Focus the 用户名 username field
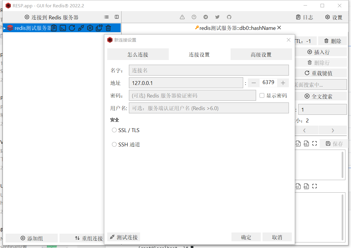The width and height of the screenshot is (351, 248). [x=209, y=108]
